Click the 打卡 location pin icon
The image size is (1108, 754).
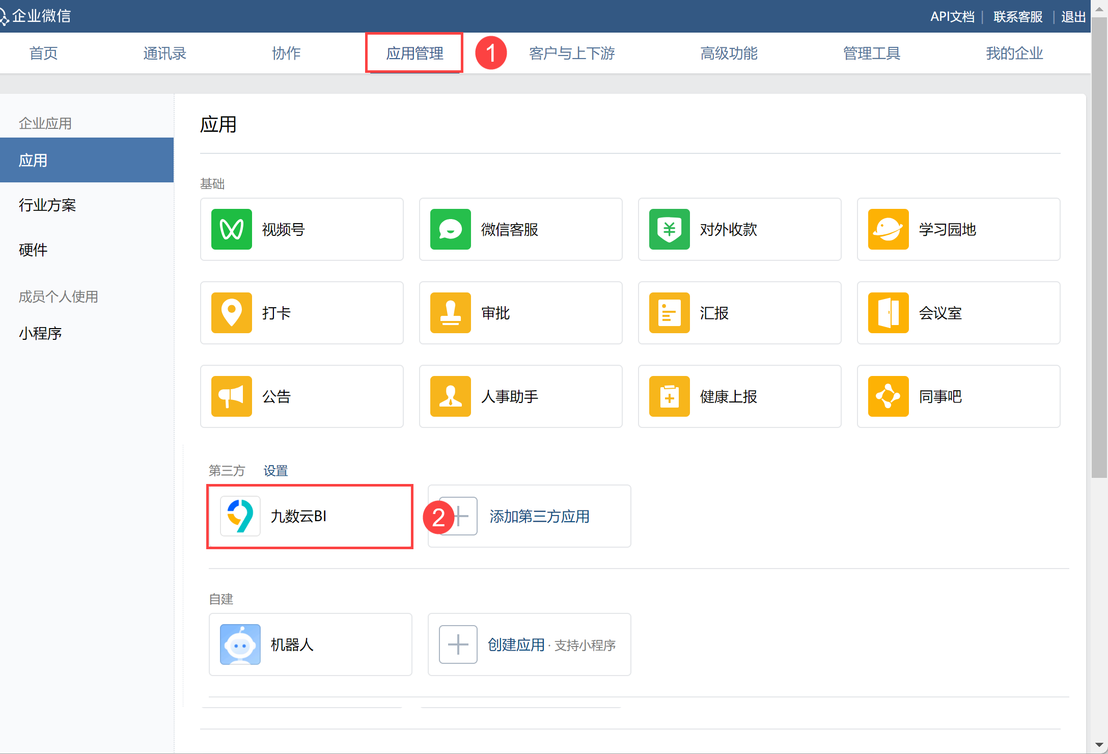(231, 313)
